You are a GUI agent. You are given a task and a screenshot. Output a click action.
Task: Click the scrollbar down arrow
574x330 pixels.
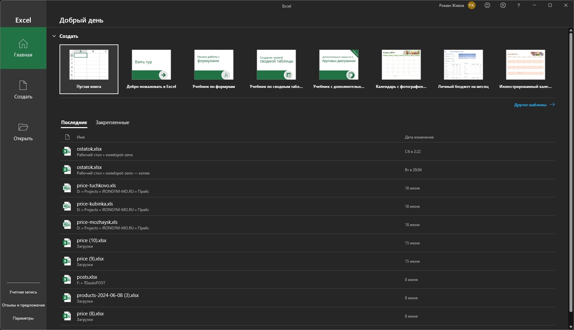(x=571, y=327)
